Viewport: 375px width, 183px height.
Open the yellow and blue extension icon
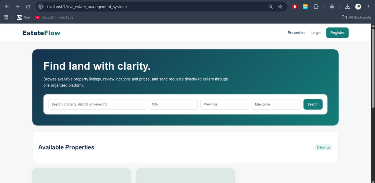(305, 7)
